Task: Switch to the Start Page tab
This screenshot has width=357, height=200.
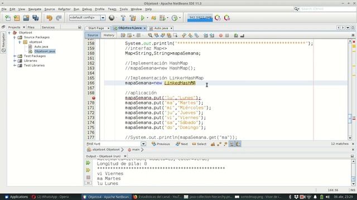Action: pyautogui.click(x=96, y=28)
